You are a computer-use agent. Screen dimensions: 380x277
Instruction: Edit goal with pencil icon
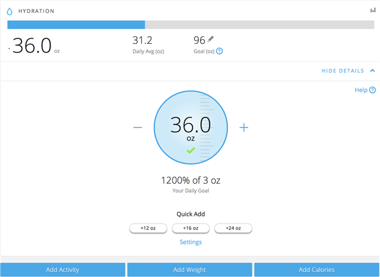211,40
